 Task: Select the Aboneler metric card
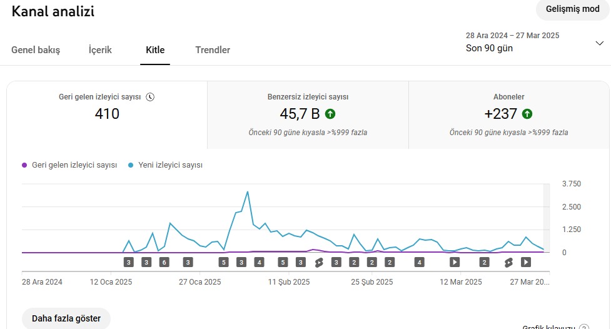(509, 115)
